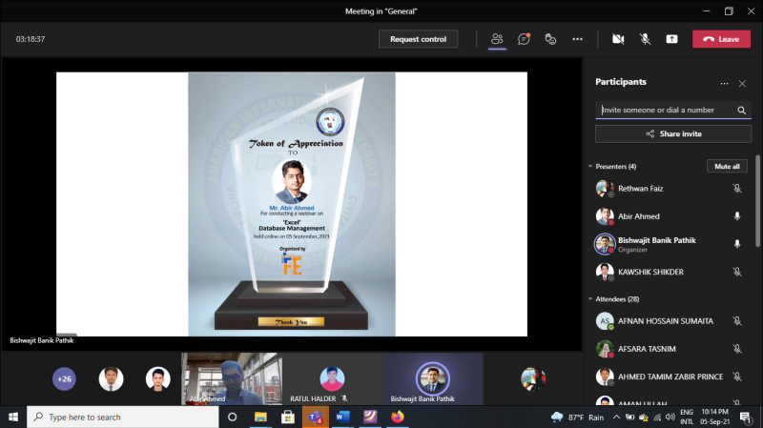Unmute your microphone in the toolbar
This screenshot has height=428, width=763.
pyautogui.click(x=645, y=39)
